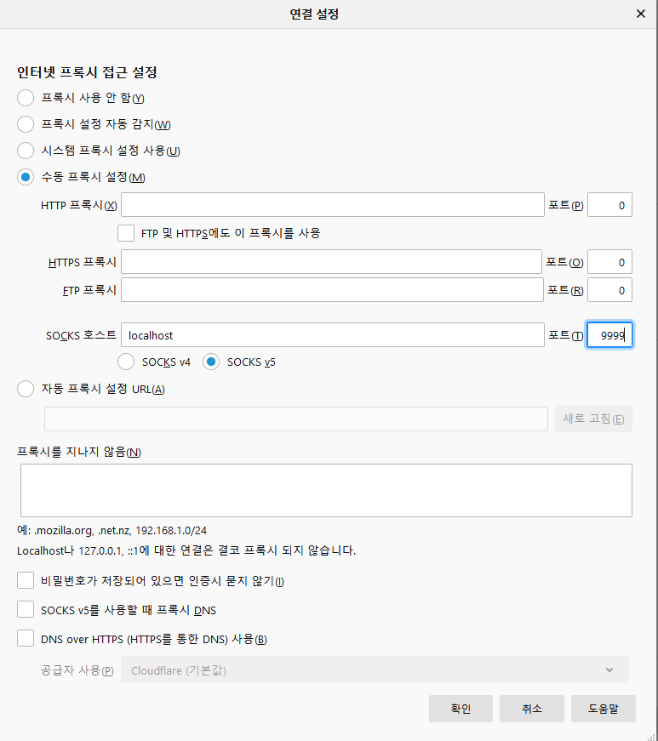Enable 'DNS over HTTPS' checkbox
Image resolution: width=658 pixels, height=741 pixels.
coord(26,638)
